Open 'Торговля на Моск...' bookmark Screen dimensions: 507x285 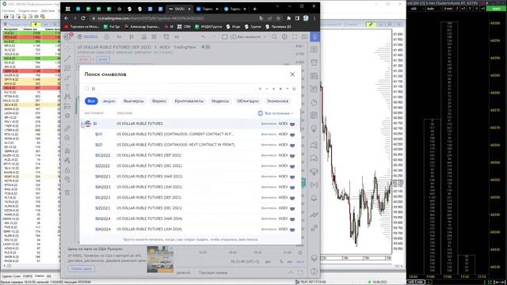pos(82,27)
